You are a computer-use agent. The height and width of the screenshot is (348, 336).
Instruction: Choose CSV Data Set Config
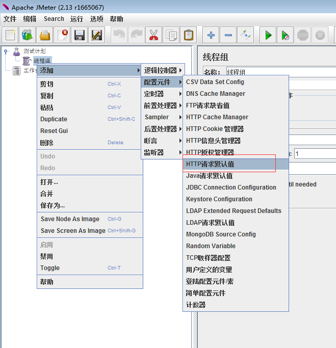(215, 82)
